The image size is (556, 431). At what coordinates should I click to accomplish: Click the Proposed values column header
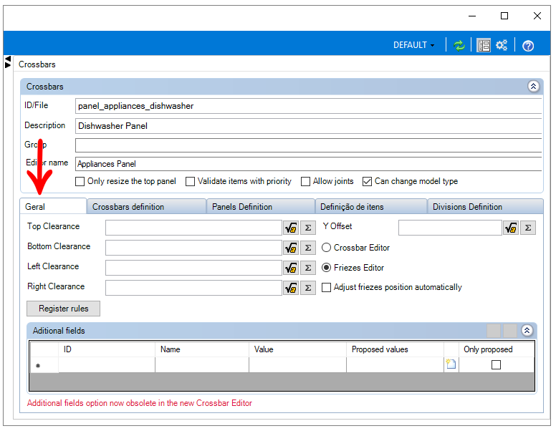click(x=395, y=349)
